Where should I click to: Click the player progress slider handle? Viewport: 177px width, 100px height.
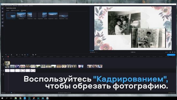93,51
